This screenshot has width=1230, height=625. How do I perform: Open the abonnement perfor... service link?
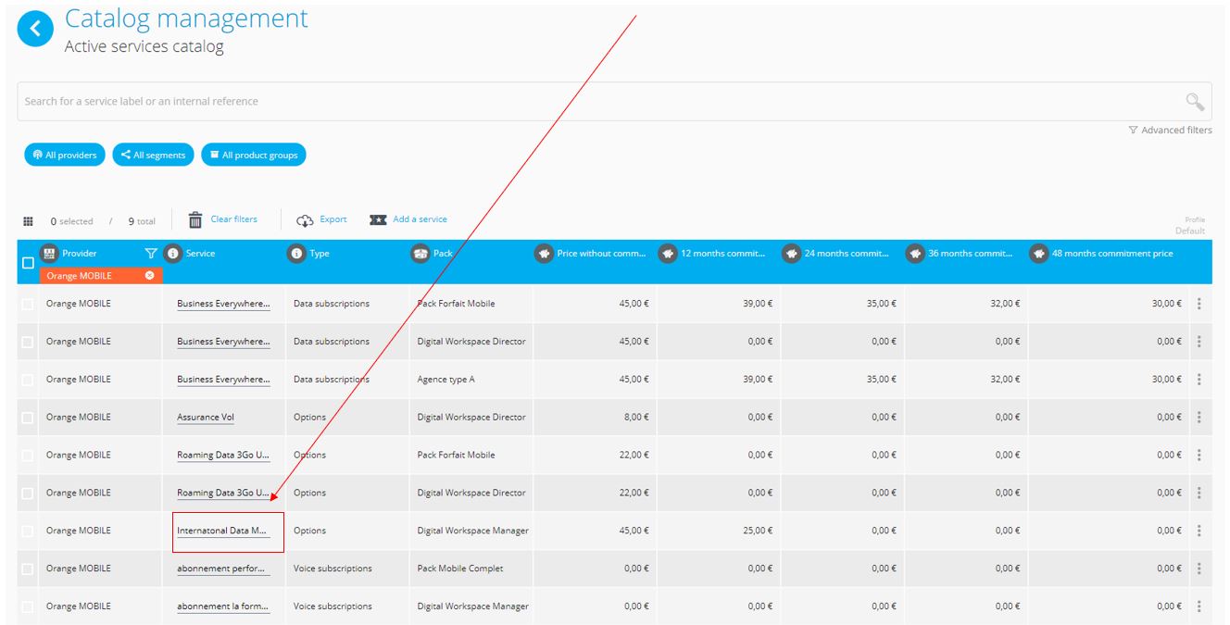(x=222, y=569)
